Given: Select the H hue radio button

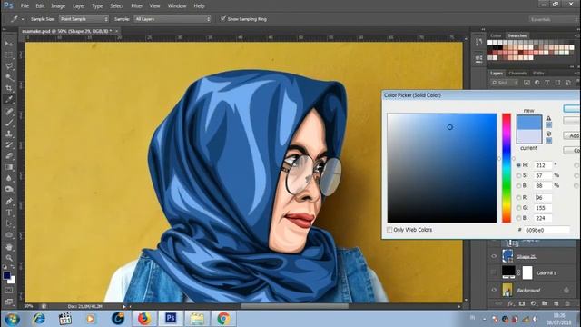Looking at the screenshot, I should coord(518,165).
